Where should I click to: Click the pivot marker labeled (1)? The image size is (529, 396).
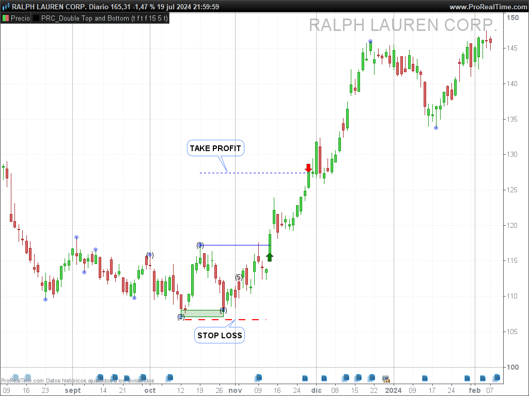tap(150, 255)
